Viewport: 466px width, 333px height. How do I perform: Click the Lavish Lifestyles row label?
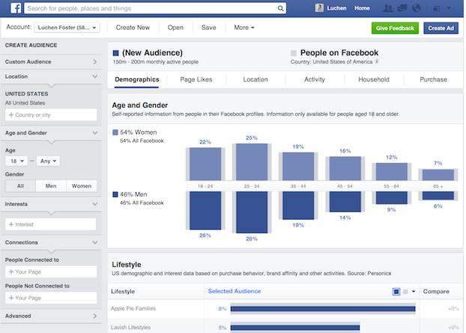pos(131,328)
